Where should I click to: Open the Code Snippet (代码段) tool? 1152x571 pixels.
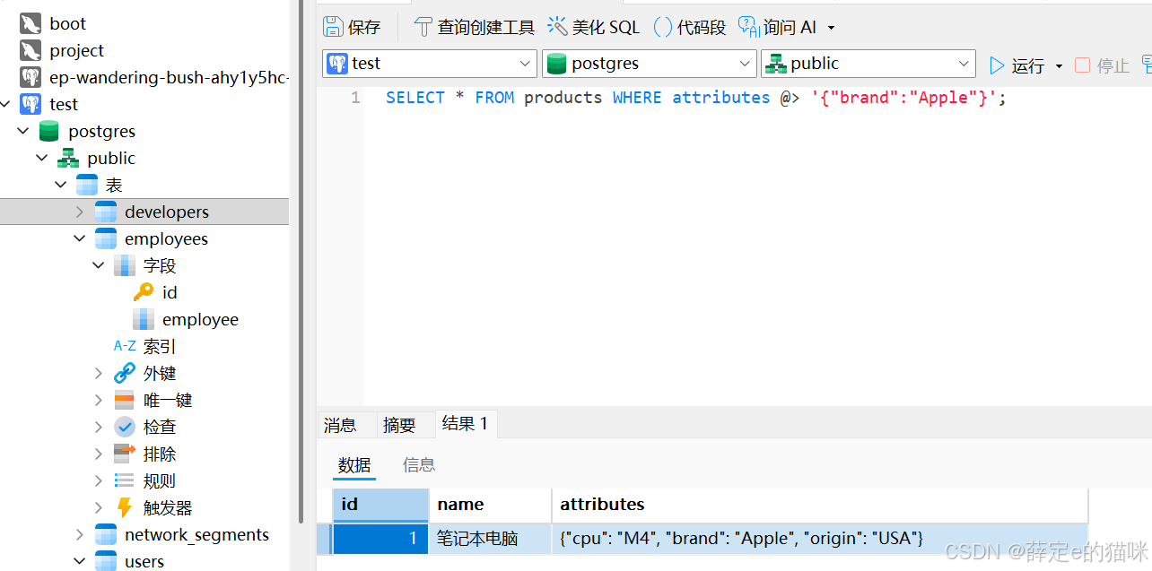coord(690,27)
